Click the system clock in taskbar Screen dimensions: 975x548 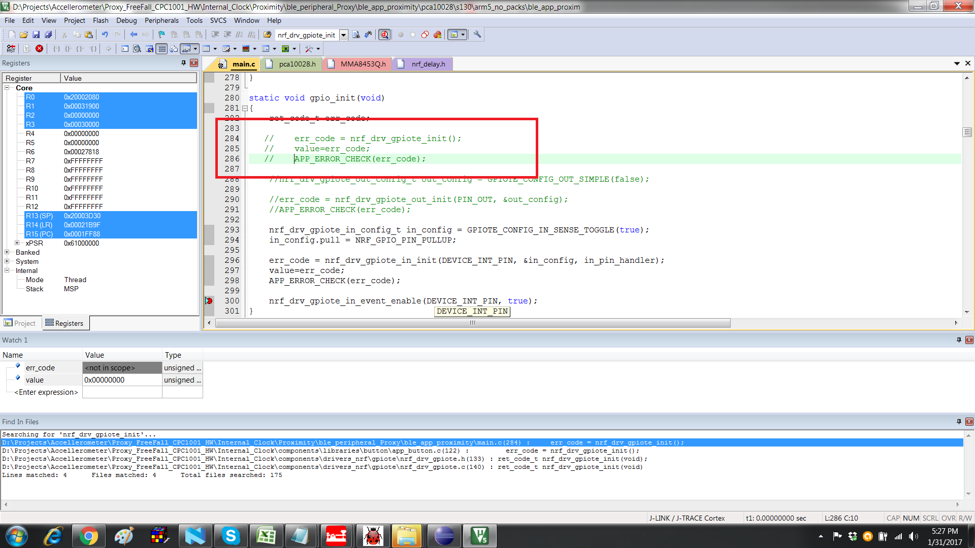[x=945, y=536]
